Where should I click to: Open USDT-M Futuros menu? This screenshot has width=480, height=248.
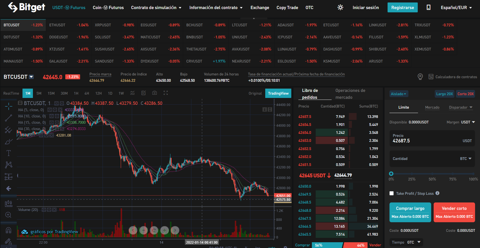(69, 7)
